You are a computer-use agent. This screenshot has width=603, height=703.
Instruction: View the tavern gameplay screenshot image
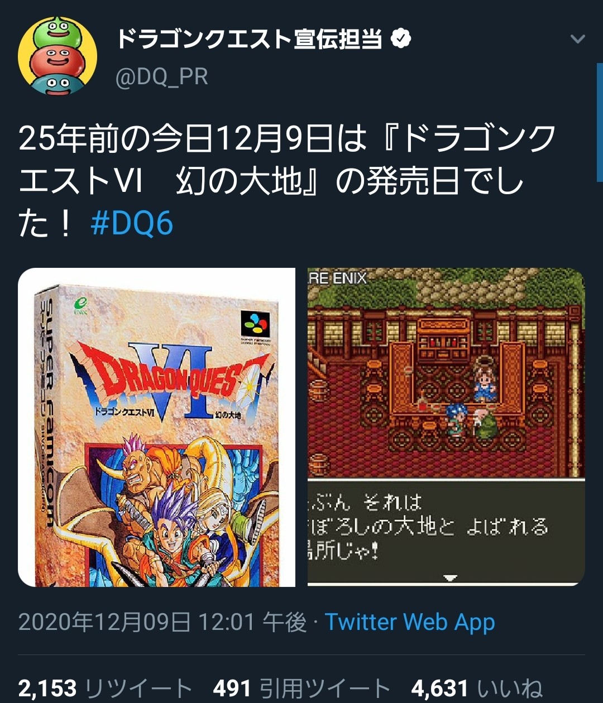click(446, 427)
